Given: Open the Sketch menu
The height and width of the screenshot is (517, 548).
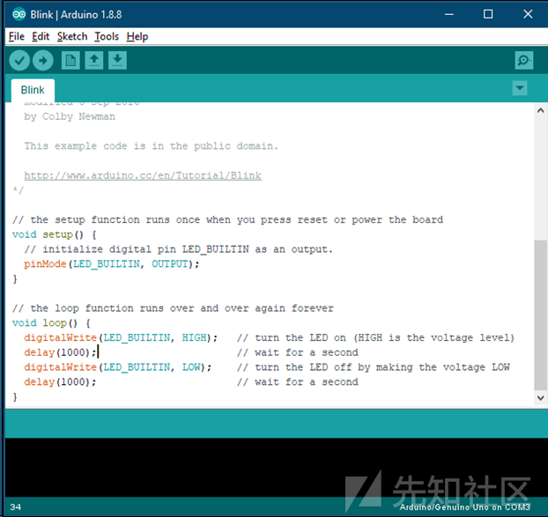Looking at the screenshot, I should [x=72, y=36].
